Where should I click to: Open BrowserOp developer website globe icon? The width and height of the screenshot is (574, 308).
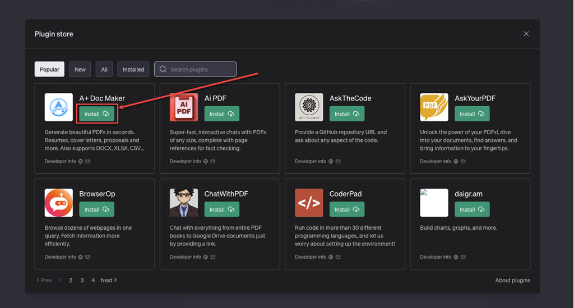click(x=81, y=257)
